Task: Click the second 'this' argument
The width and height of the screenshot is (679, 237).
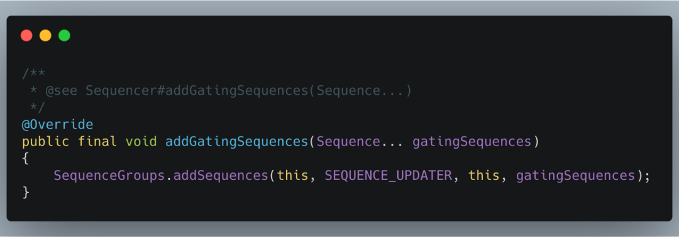Action: click(484, 176)
